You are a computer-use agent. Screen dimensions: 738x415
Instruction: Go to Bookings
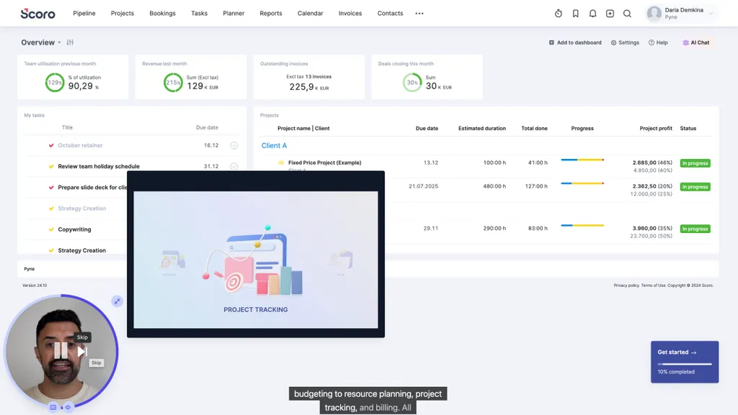click(162, 13)
